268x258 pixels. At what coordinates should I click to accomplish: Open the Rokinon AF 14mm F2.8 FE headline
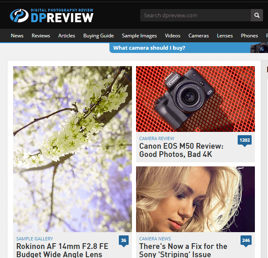pyautogui.click(x=62, y=250)
